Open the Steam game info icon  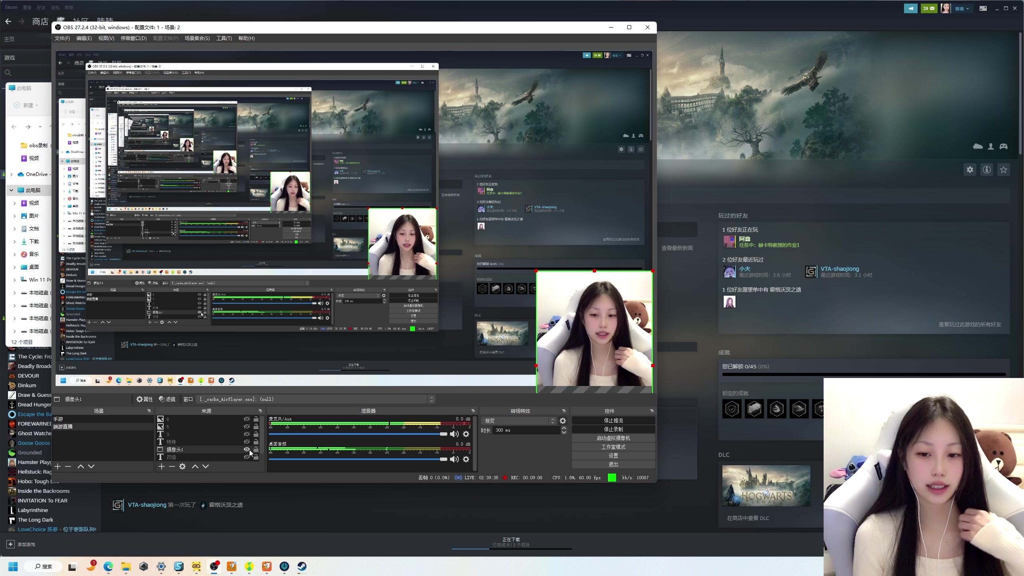[x=987, y=170]
